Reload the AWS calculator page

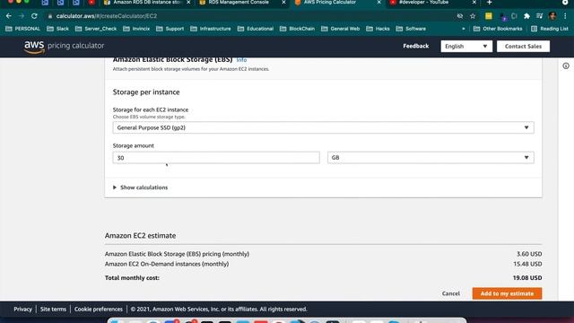(34, 16)
